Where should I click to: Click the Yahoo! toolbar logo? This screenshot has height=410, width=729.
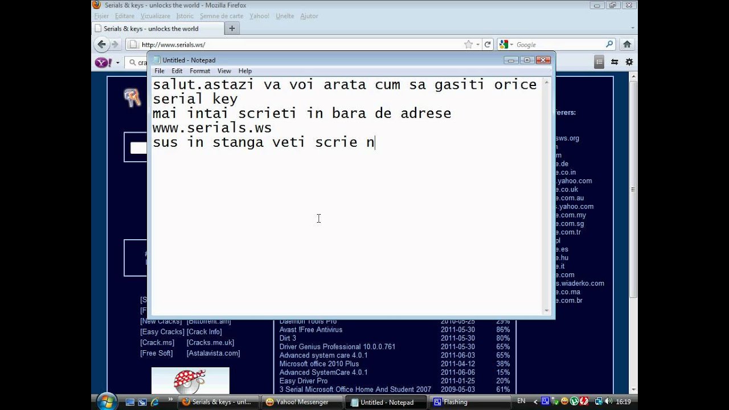[x=104, y=63]
